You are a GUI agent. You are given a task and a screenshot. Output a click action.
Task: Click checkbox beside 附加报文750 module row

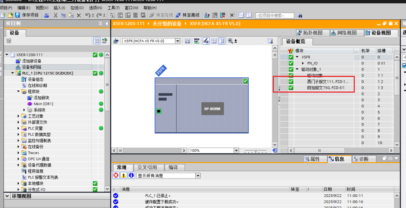tap(291, 88)
